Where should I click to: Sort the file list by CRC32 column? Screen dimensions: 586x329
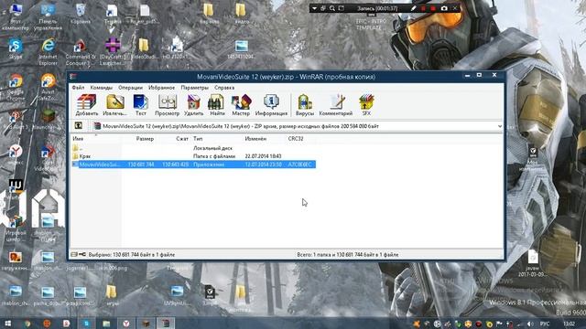coord(301,138)
